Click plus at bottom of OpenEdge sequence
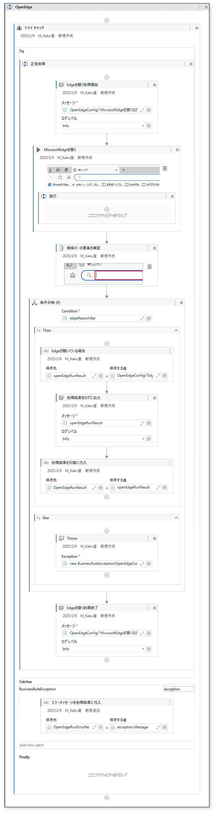 point(107,798)
